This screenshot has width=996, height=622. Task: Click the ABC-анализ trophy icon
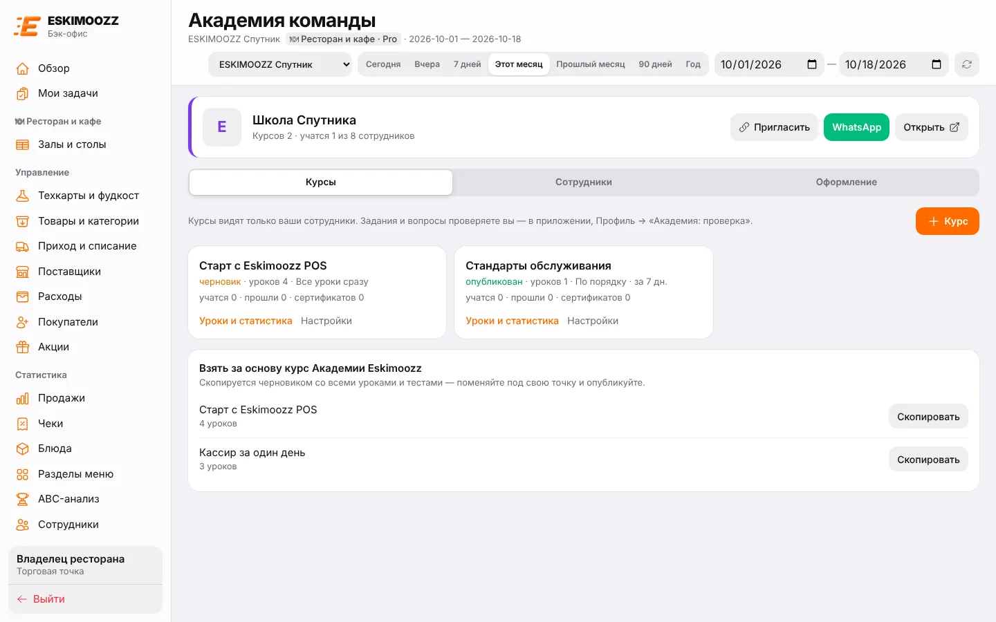(23, 499)
